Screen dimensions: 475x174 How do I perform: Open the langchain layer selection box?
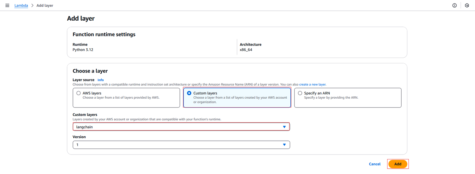pos(173,127)
